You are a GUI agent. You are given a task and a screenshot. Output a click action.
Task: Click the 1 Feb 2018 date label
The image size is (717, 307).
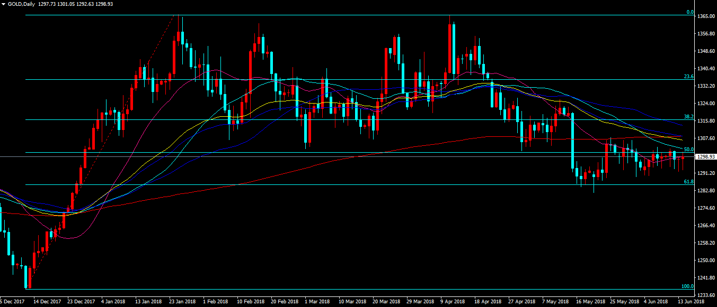coord(216,302)
